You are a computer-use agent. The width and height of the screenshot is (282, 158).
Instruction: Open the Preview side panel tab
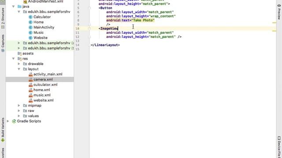tap(279, 12)
